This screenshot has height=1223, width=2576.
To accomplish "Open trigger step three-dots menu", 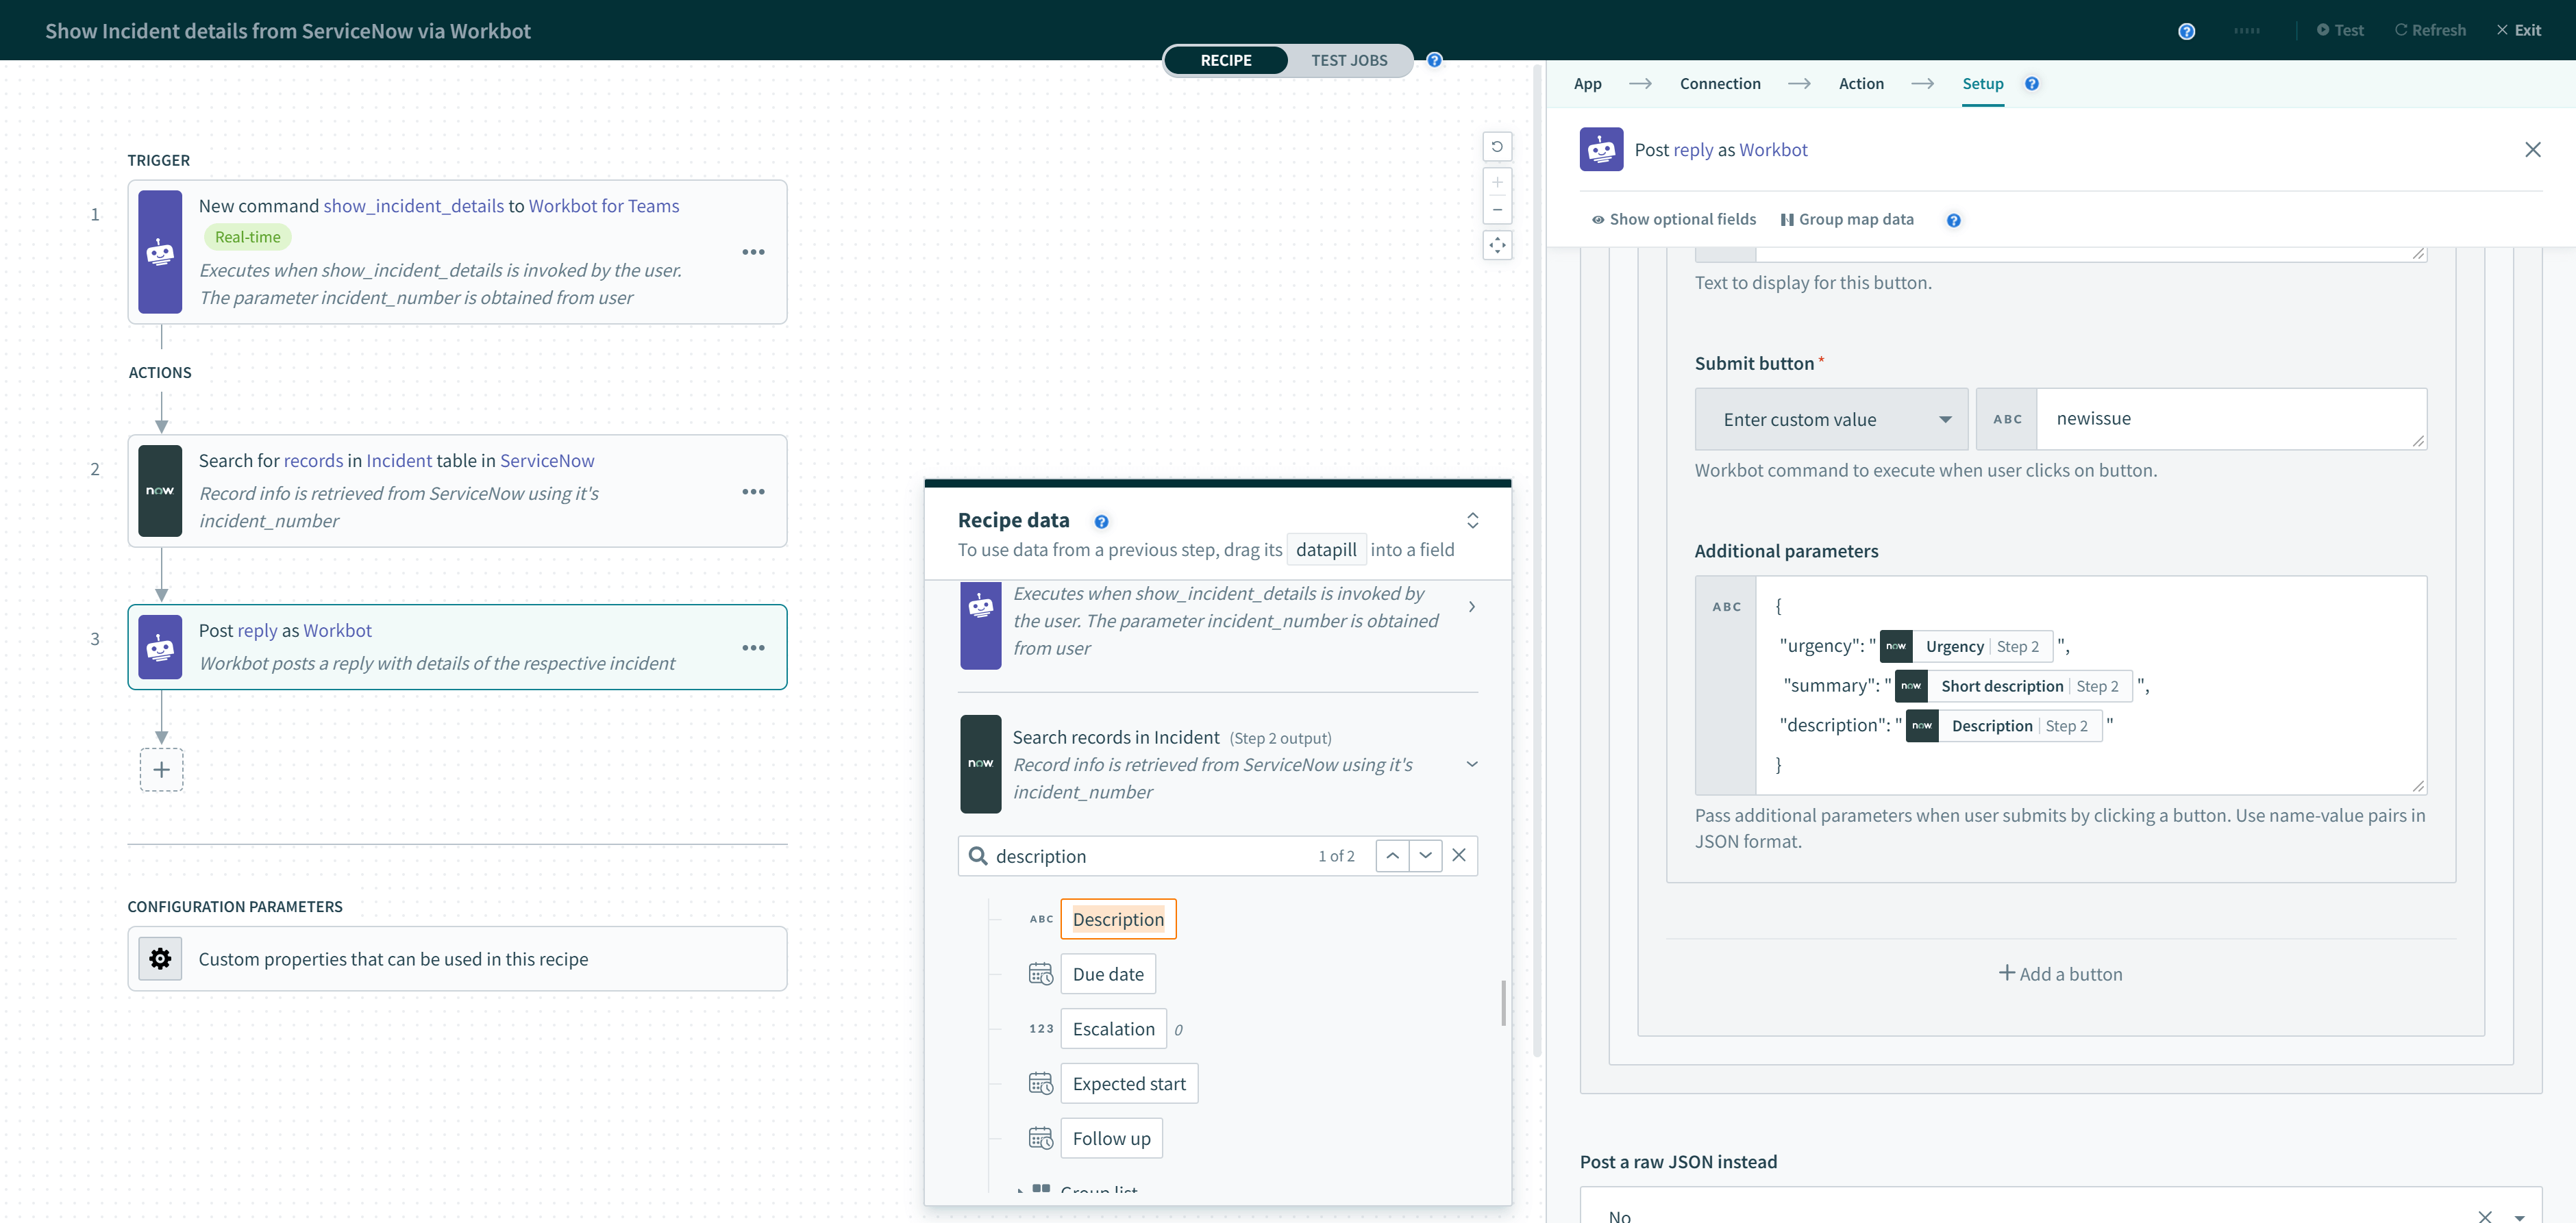I will (x=753, y=252).
